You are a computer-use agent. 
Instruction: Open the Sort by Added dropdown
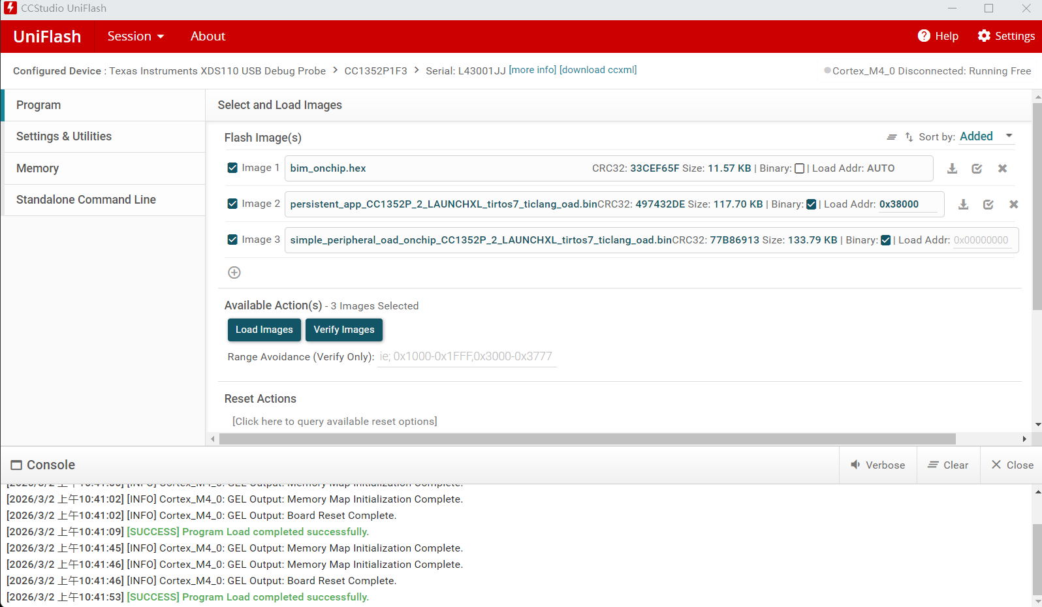[986, 136]
